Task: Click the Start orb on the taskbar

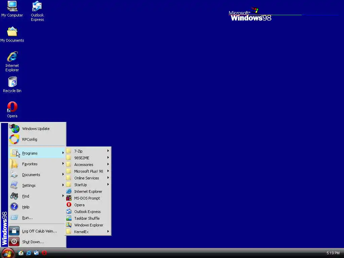Action: click(x=8, y=253)
